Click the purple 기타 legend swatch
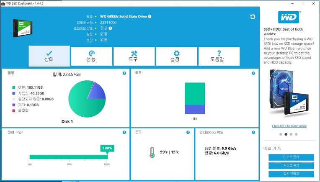The width and height of the screenshot is (320, 182). [x=14, y=105]
